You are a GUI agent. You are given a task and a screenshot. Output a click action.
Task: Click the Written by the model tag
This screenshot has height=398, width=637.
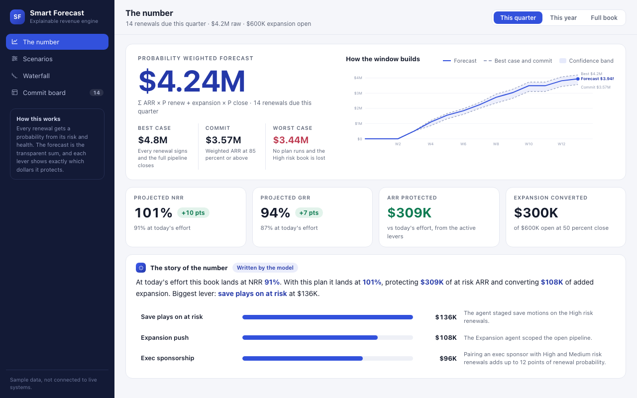pos(265,268)
